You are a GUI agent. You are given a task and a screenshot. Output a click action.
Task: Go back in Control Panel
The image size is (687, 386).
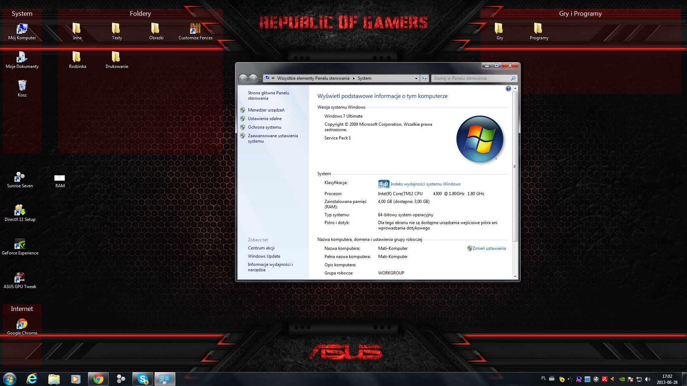pos(243,78)
